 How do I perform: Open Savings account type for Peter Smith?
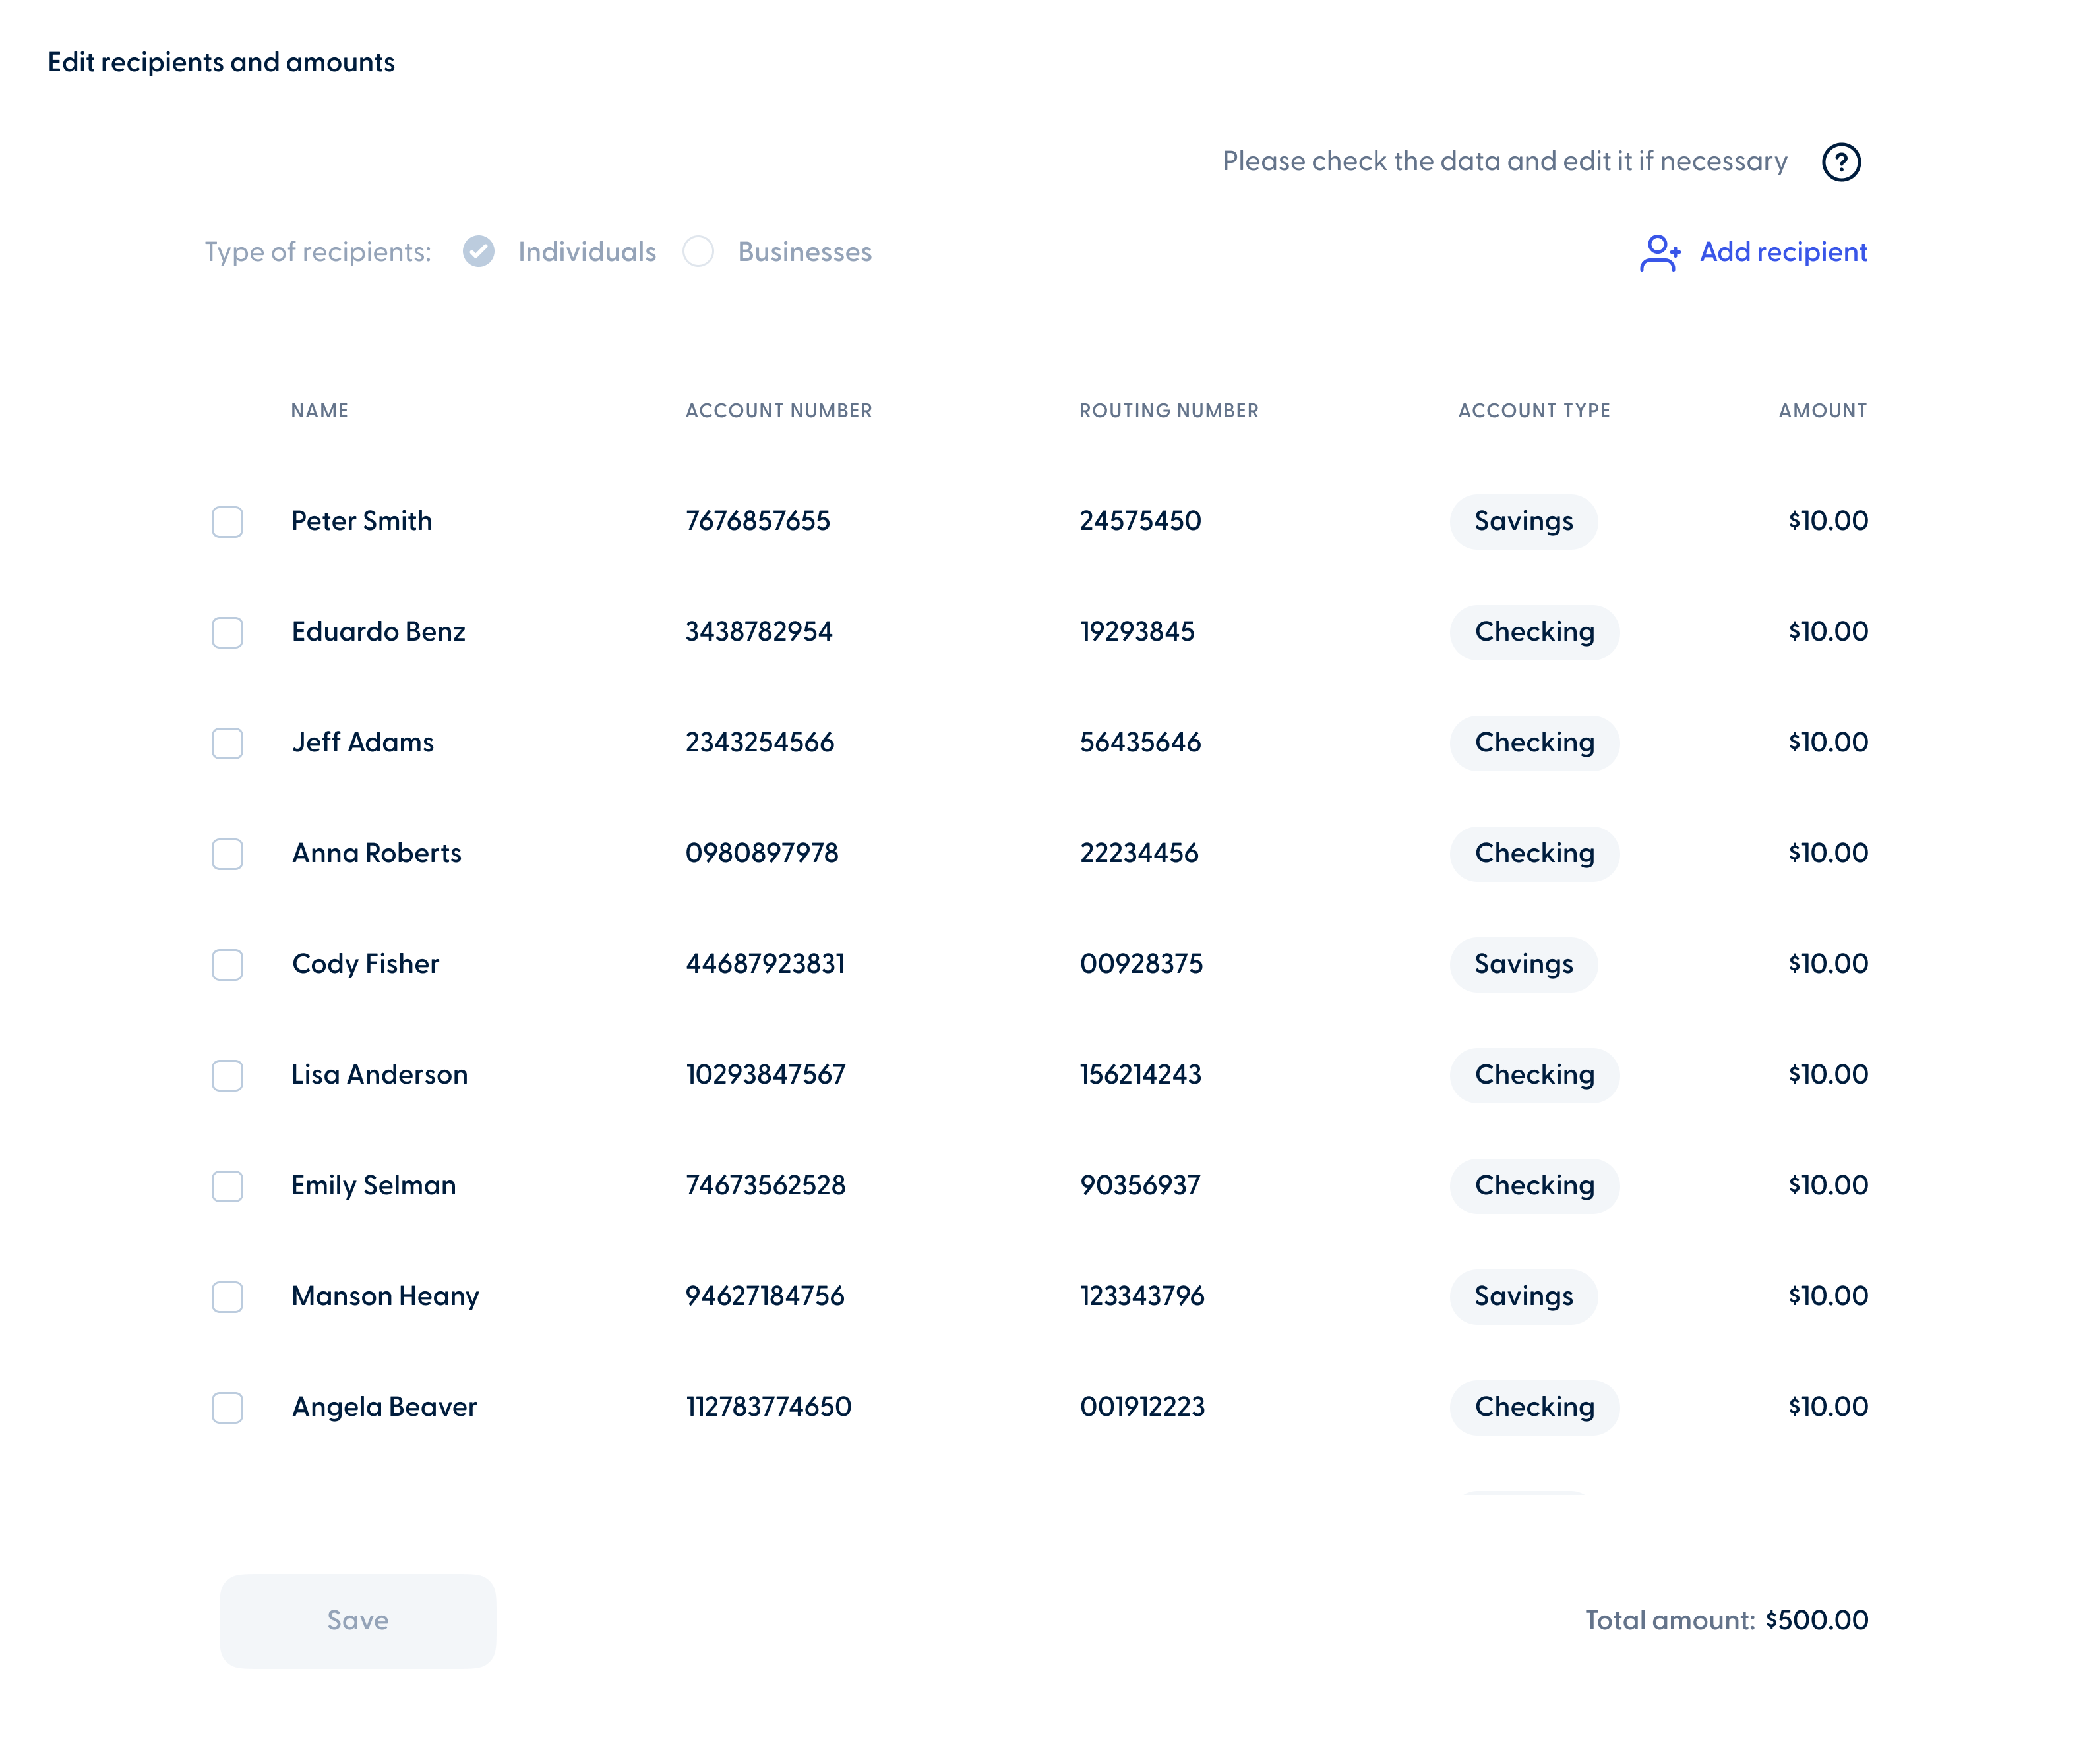(1523, 523)
